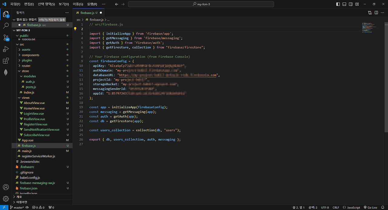Open the Search view in activity bar
This screenshot has width=388, height=210.
tap(6, 26)
